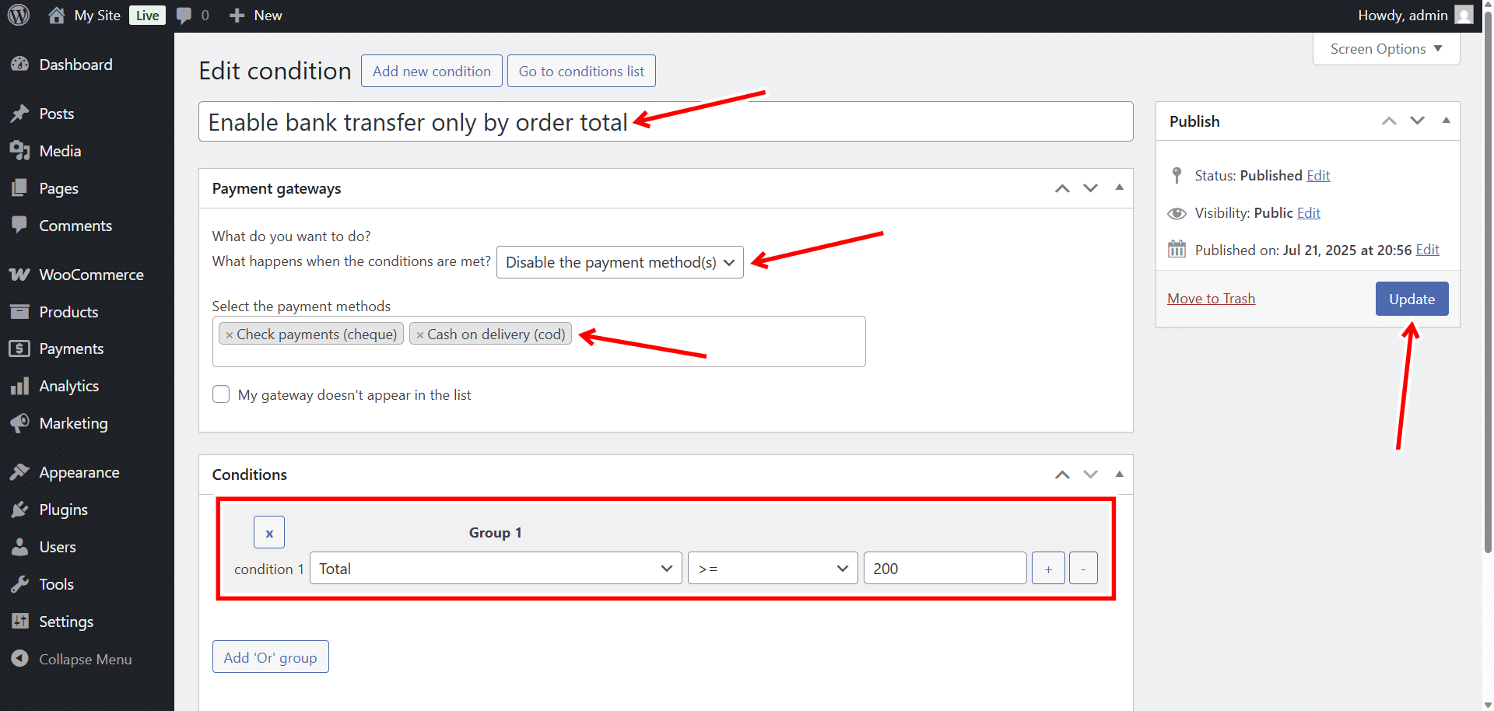Viewport: 1494px width, 711px height.
Task: Move Publish panel down
Action: (x=1418, y=121)
